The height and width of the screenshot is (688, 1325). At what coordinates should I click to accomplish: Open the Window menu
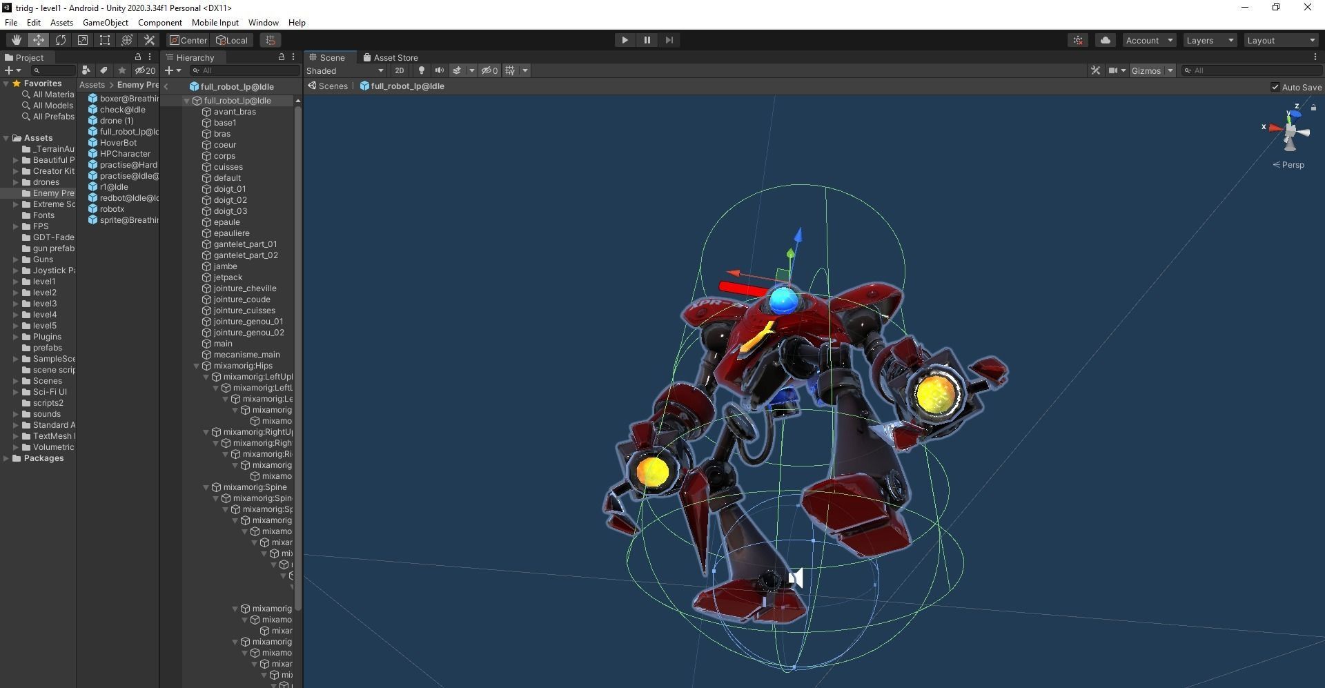coord(264,22)
